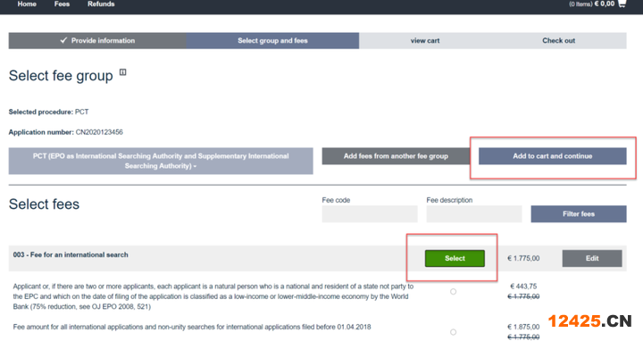
Task: Jump to the Check out step
Action: [558, 40]
